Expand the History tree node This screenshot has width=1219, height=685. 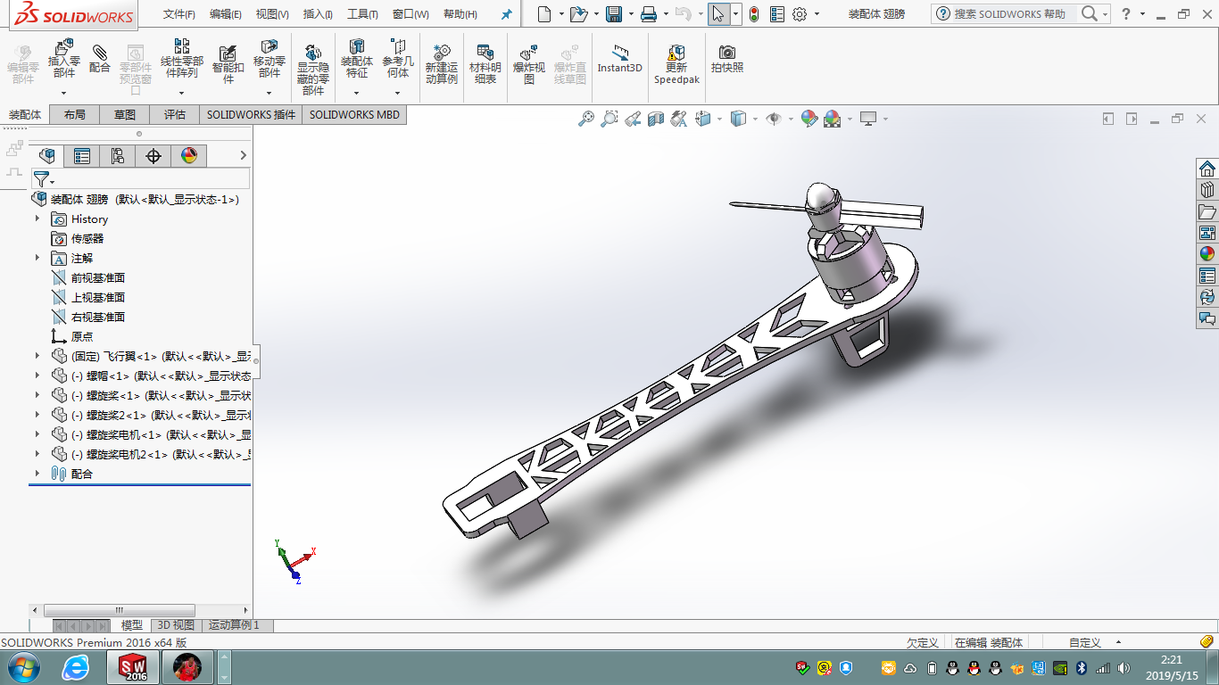click(x=37, y=219)
